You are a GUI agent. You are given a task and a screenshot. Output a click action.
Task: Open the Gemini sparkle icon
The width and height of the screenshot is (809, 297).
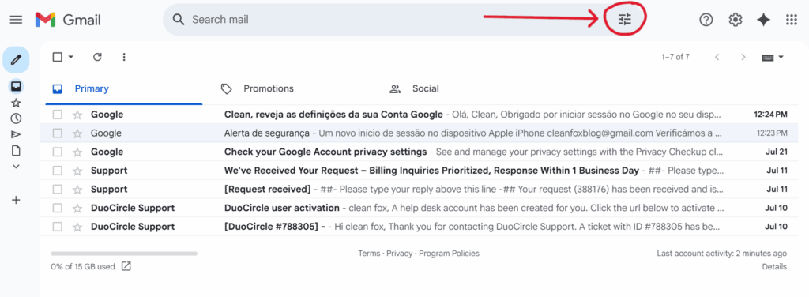point(764,20)
